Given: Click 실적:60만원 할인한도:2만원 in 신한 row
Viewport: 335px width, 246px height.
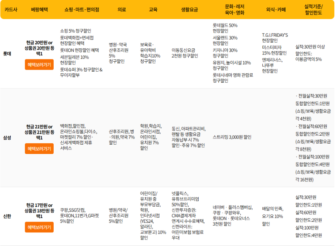Looking at the screenshot, I should (x=309, y=216).
